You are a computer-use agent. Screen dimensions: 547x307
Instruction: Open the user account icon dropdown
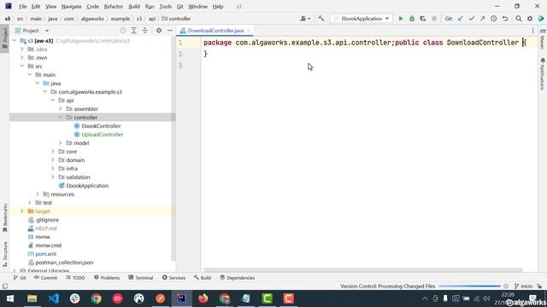[x=305, y=19]
